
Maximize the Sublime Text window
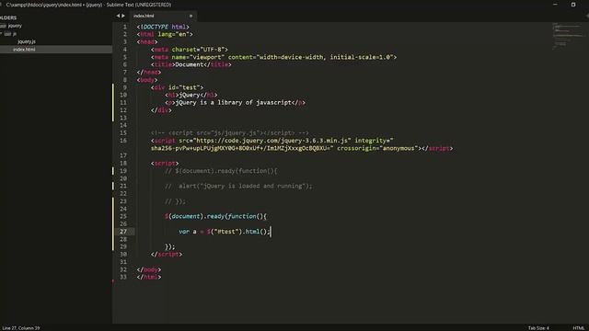pos(573,5)
